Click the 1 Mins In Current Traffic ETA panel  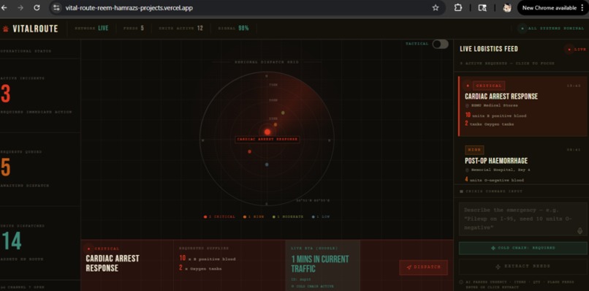tap(323, 265)
